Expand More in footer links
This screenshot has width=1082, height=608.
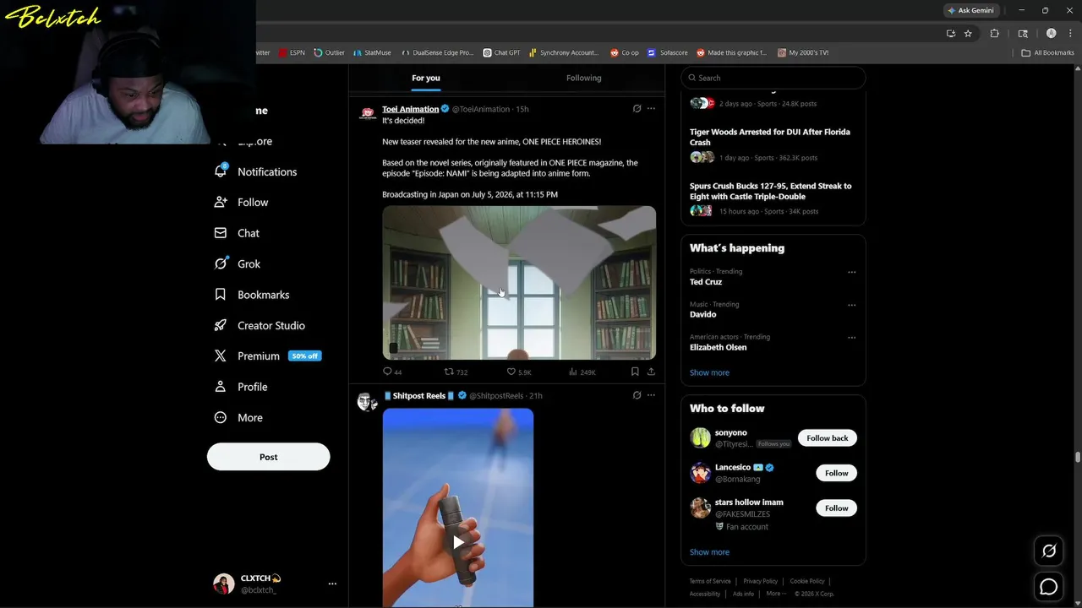pyautogui.click(x=775, y=594)
